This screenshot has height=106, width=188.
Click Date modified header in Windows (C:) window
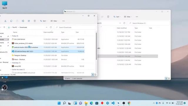point(122,28)
